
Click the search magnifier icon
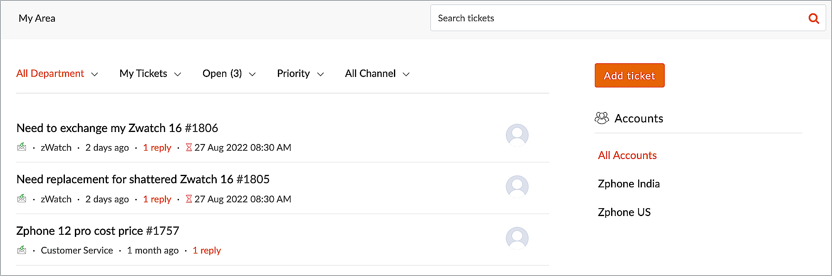[x=814, y=18]
